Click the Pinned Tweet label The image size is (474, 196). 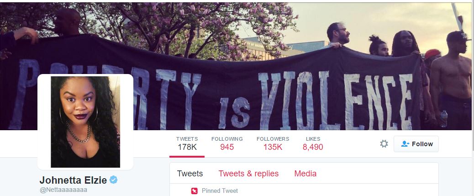[x=220, y=191]
